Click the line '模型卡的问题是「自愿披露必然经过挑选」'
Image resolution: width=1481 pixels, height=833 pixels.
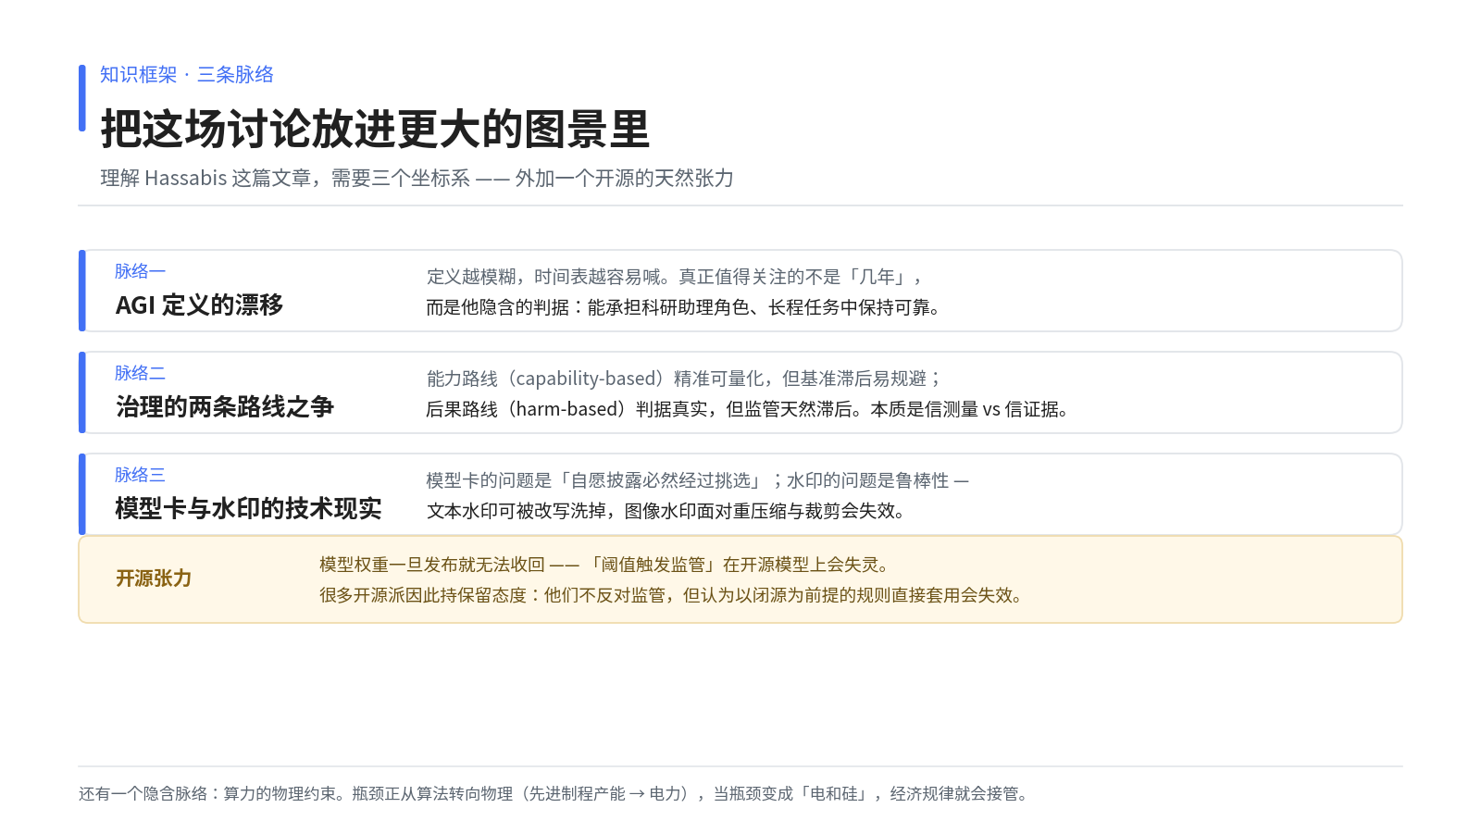(x=697, y=480)
